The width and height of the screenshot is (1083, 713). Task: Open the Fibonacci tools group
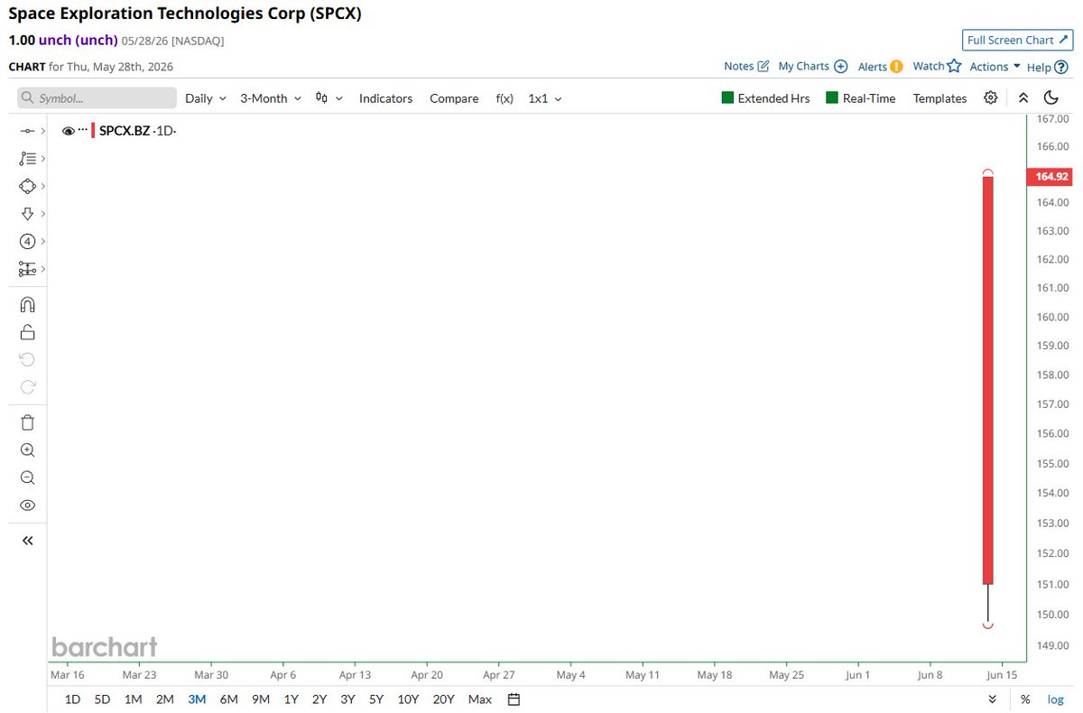point(27,159)
